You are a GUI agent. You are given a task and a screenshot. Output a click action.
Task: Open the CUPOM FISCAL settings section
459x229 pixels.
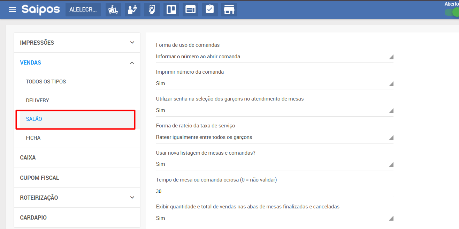point(40,178)
